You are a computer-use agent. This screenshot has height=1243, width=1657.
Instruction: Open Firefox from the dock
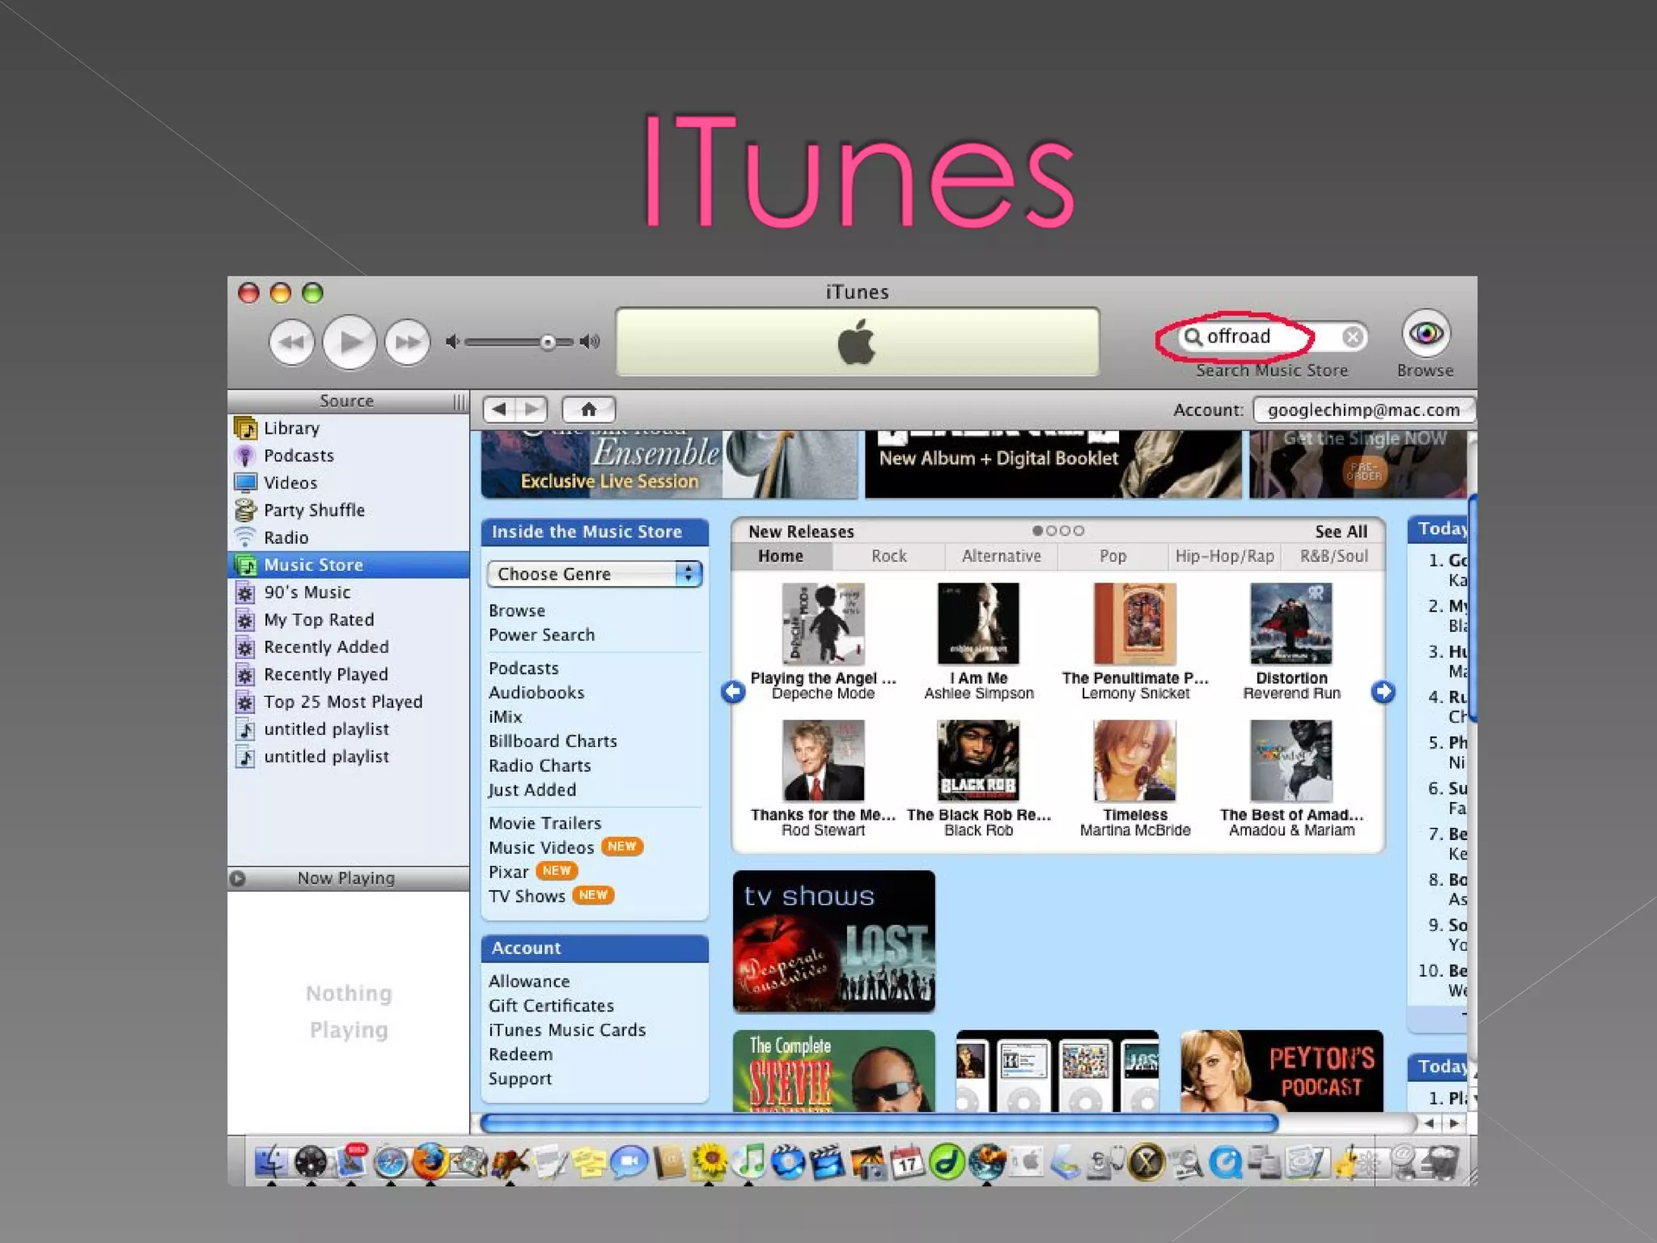tap(430, 1162)
